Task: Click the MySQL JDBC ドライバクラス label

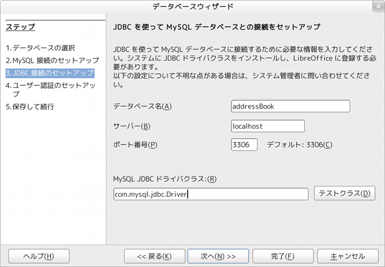Action: 165,179
